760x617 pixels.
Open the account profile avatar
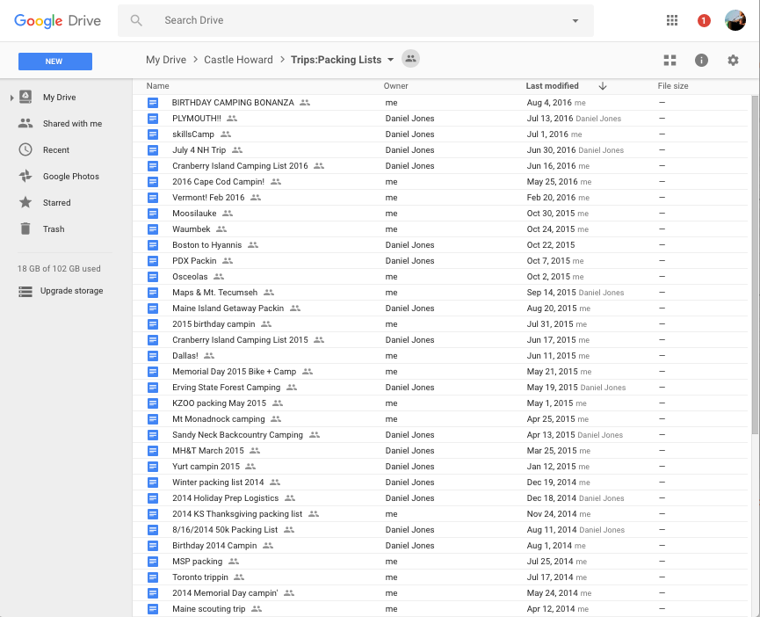click(735, 20)
